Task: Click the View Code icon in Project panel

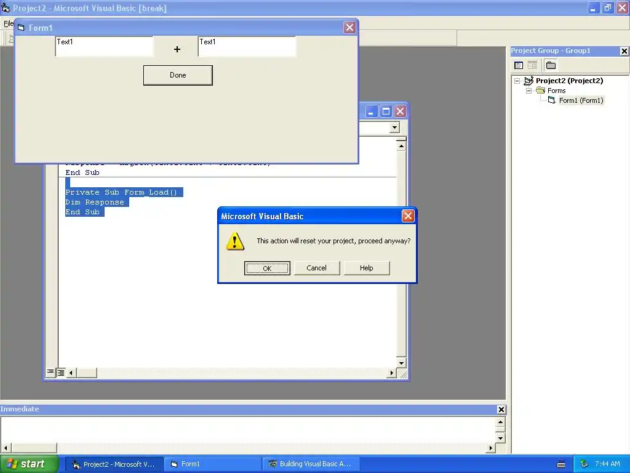Action: click(x=519, y=65)
